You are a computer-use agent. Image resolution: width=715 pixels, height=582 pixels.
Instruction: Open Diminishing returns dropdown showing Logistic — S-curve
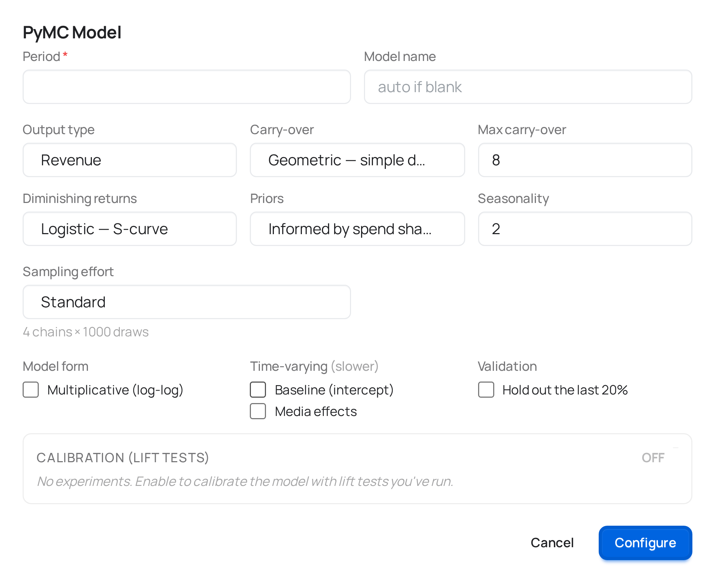130,229
